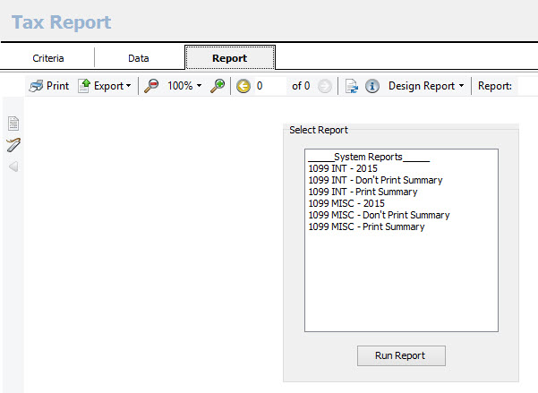Expand the 100% zoom level dropdown
Screen dimensions: 538x393
[184, 86]
